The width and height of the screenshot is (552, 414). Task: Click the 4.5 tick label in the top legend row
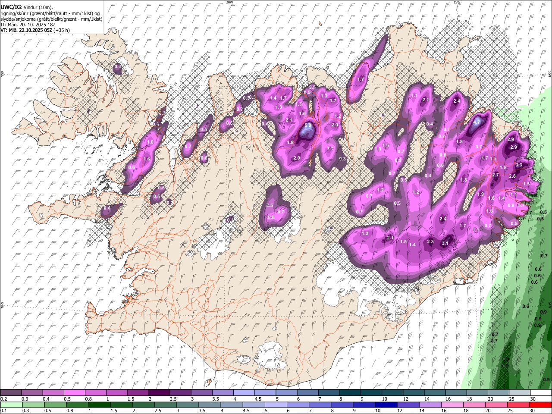258,399
